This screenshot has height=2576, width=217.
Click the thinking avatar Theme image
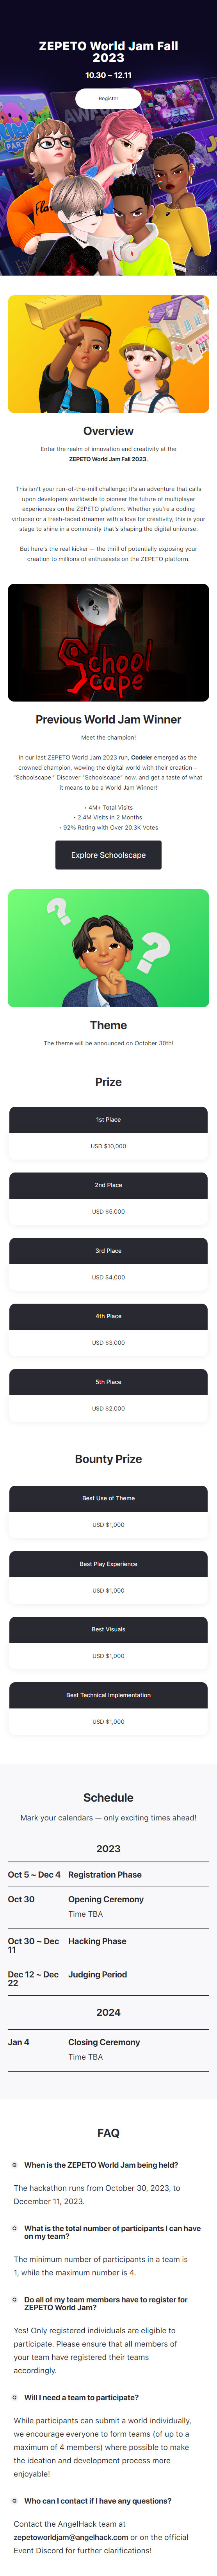pyautogui.click(x=108, y=948)
